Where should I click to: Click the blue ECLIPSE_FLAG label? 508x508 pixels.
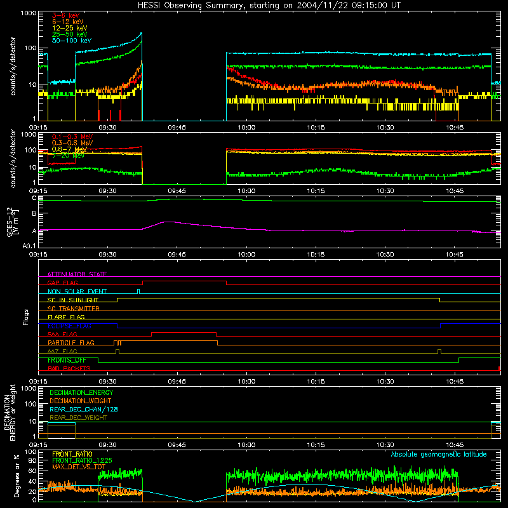(69, 326)
